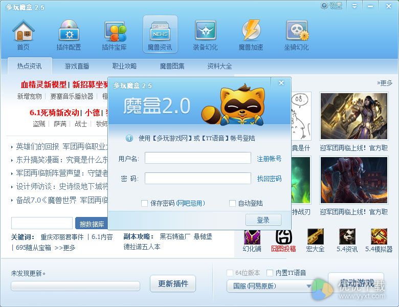Image resolution: width=399 pixels, height=307 pixels.
Task: Open the 小德 headline link
Action: click(93, 112)
